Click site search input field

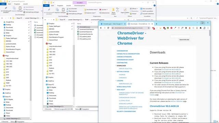[x=180, y=37]
